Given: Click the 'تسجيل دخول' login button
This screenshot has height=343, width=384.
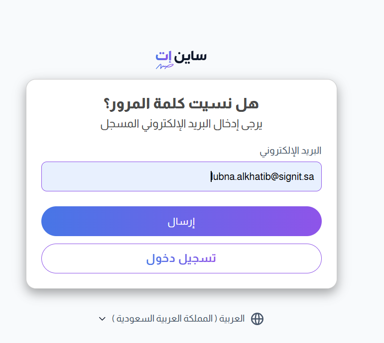Looking at the screenshot, I should click(181, 258).
